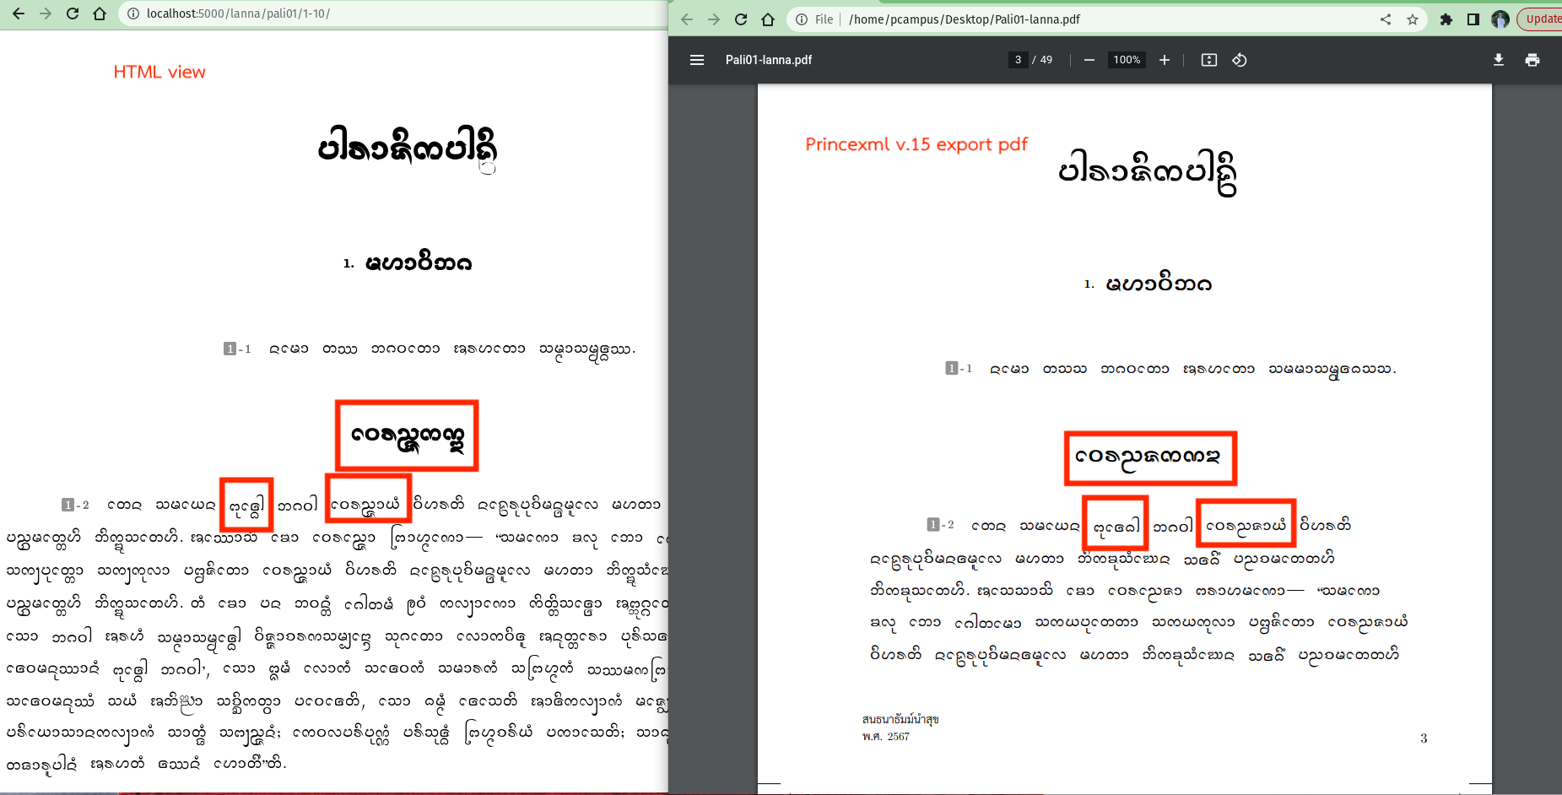Screen dimensions: 1562x795
Task: Click the Update button in Chrome
Action: [1542, 19]
